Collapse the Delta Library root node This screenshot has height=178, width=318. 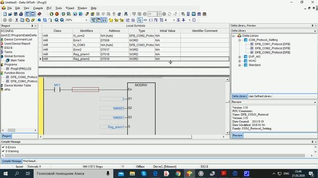[x=234, y=36]
